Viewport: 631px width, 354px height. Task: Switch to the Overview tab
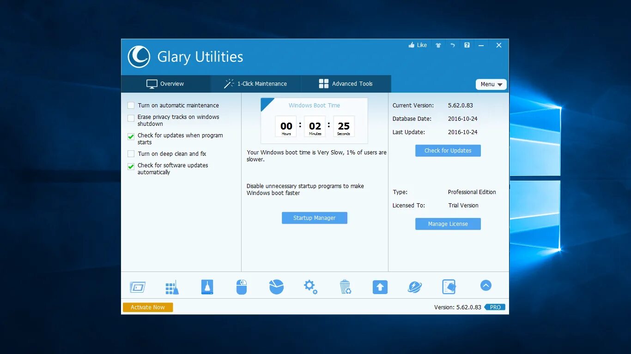165,84
